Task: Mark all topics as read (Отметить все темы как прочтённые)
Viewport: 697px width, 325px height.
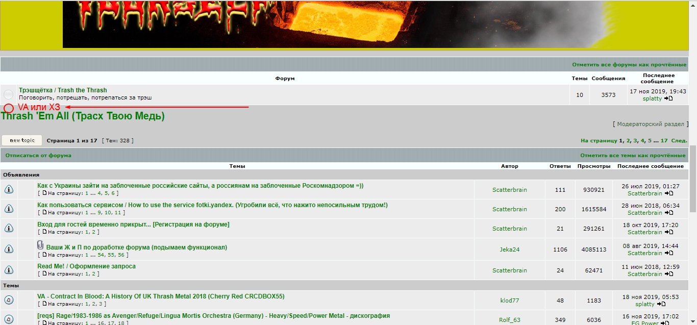Action: 633,155
